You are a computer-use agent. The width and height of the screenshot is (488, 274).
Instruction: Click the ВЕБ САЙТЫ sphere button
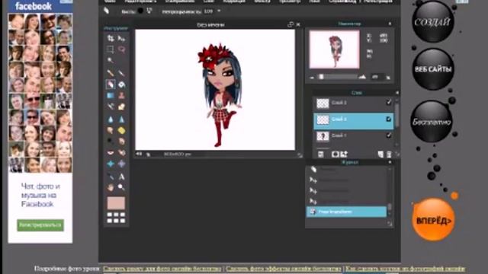coord(433,69)
